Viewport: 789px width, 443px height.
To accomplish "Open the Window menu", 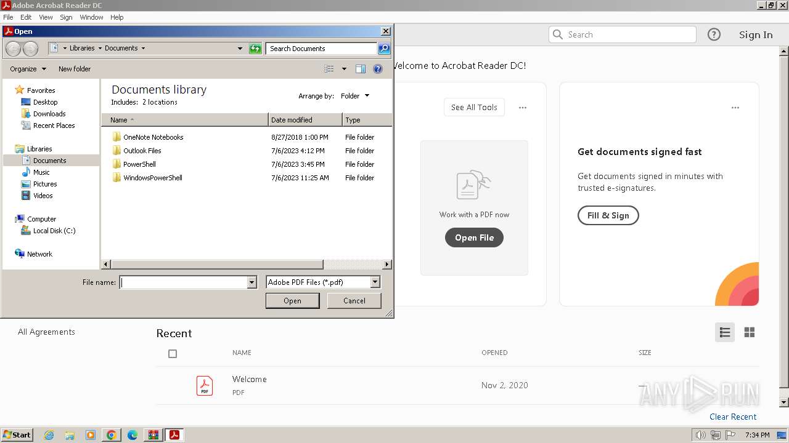I will pos(91,17).
